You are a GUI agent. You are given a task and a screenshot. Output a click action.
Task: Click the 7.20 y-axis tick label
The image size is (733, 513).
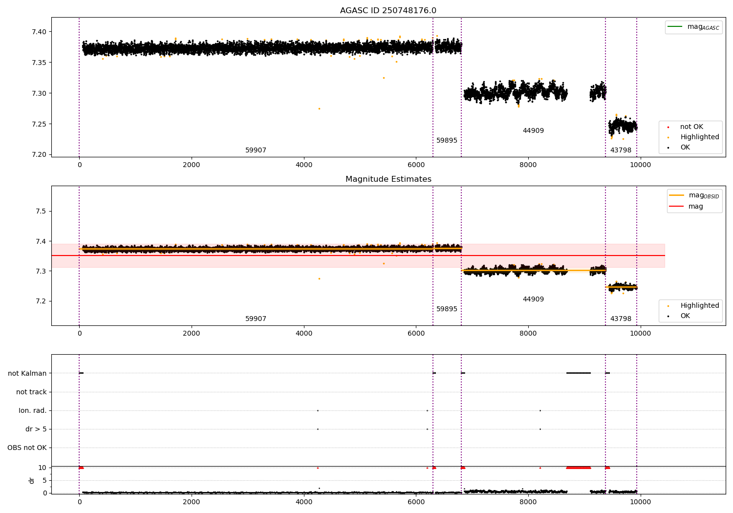(x=39, y=154)
